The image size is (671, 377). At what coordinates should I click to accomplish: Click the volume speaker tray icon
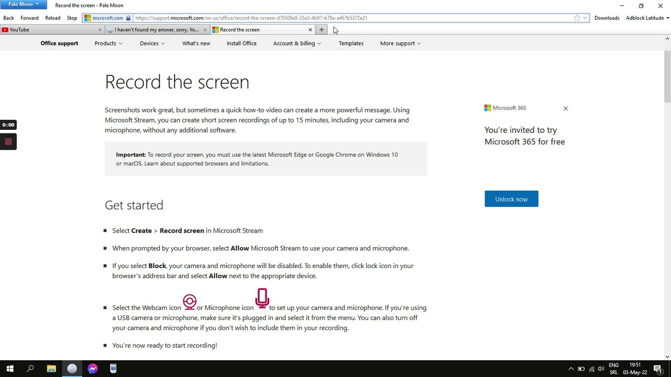click(x=601, y=369)
